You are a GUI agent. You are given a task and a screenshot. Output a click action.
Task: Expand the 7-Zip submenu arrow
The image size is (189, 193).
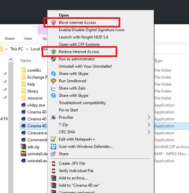149,125
